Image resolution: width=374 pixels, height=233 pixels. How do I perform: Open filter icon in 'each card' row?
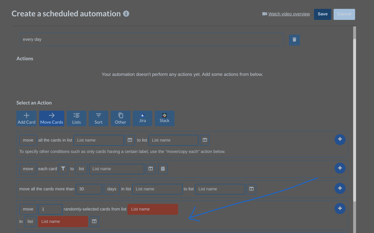pos(63,169)
